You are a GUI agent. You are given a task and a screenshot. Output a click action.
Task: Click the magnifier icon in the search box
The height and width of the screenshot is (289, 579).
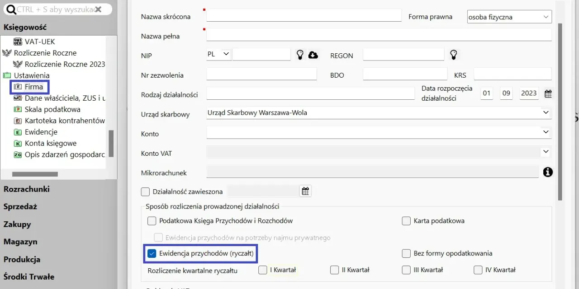[11, 9]
